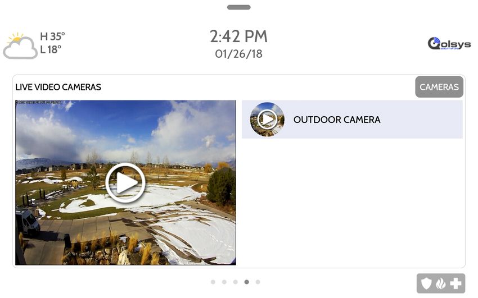The image size is (478, 298).
Task: Click the Live Video Cameras heading
Action: (x=58, y=87)
